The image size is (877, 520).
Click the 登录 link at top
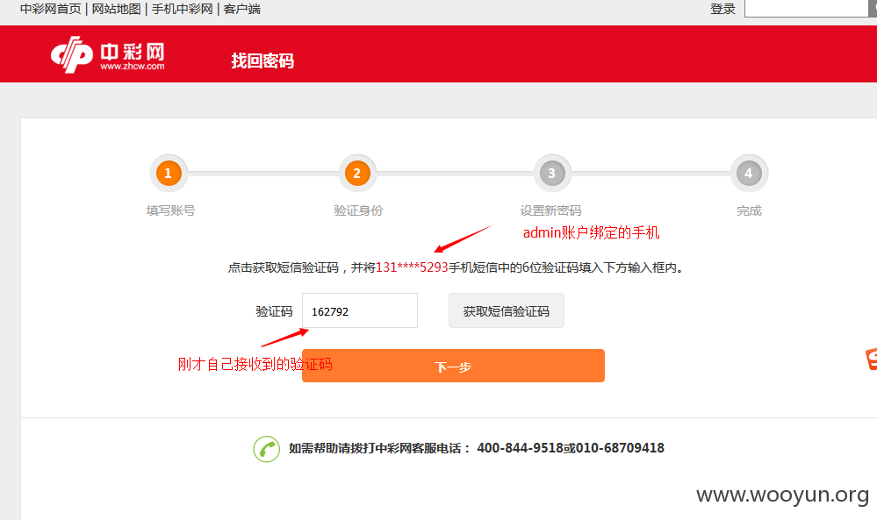pyautogui.click(x=722, y=9)
